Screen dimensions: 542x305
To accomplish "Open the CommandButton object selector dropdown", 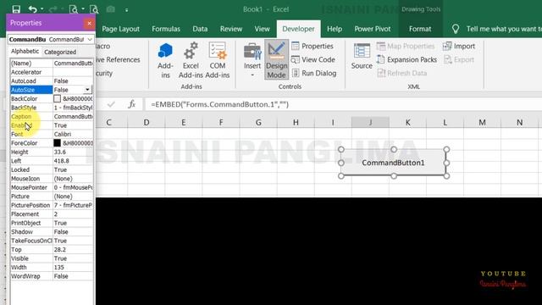I will pos(90,40).
